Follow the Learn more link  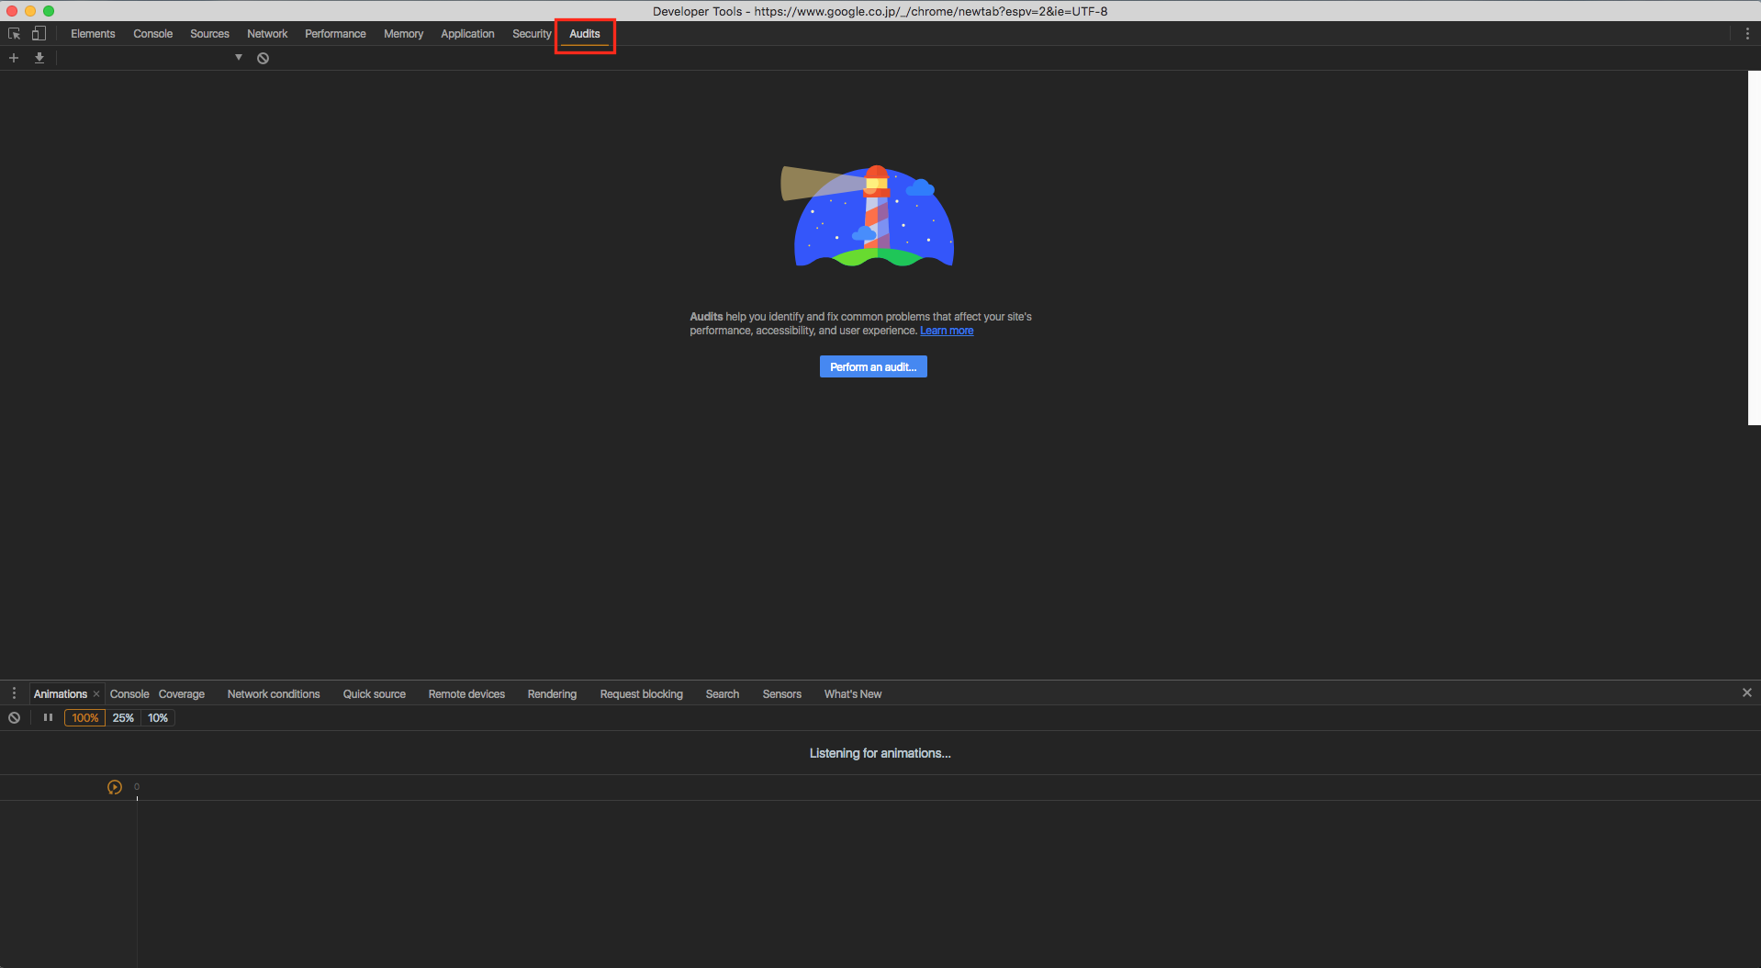tap(947, 331)
